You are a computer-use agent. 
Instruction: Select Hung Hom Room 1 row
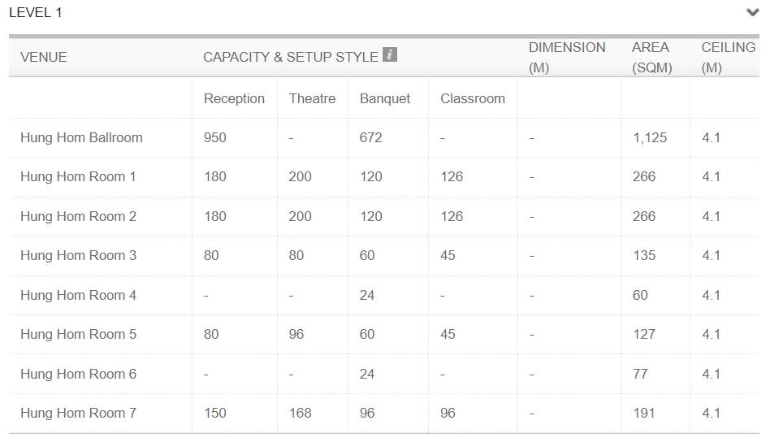tap(384, 177)
